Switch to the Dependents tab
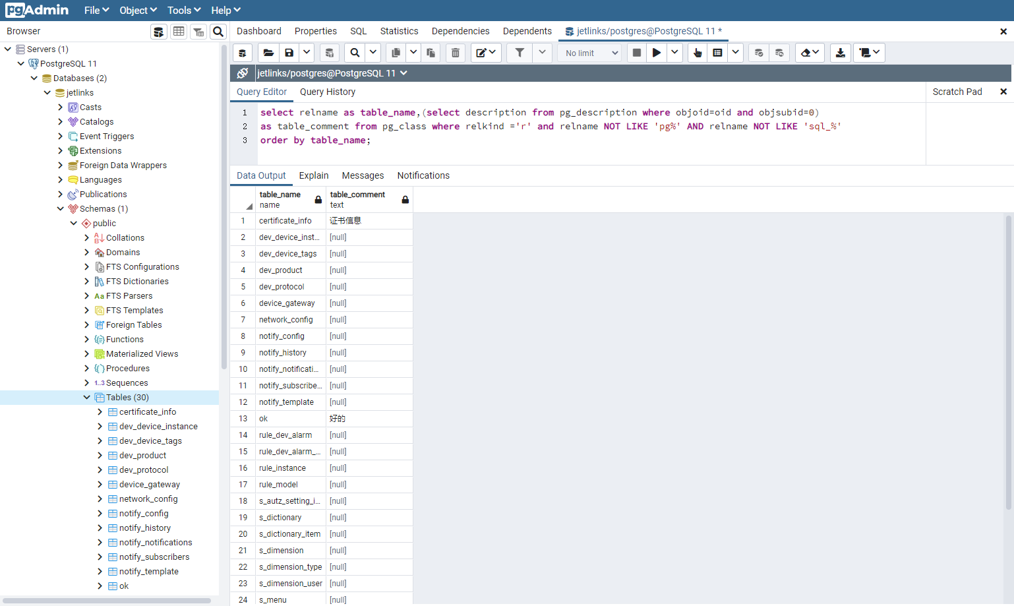Screen dimensions: 1014x606 coord(527,31)
